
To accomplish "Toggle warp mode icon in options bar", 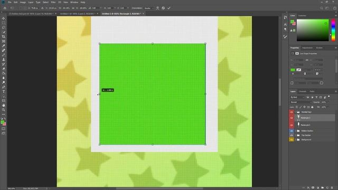I will 157,8.
